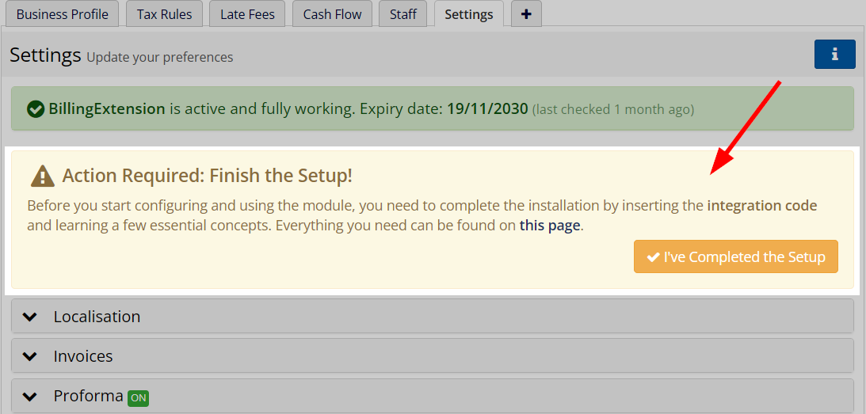Click the green checkmark status icon

click(x=36, y=109)
